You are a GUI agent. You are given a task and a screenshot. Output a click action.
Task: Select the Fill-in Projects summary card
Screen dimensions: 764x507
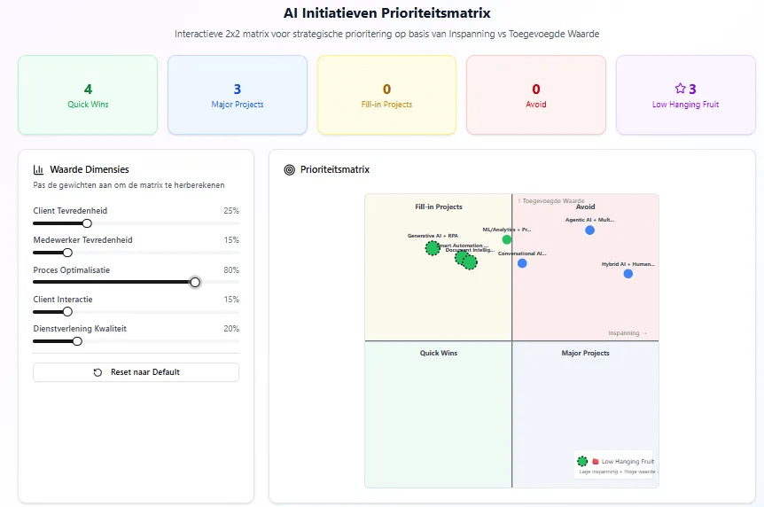point(386,95)
